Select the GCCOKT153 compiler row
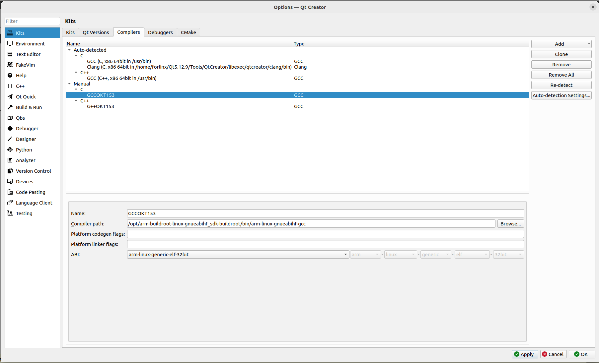The image size is (599, 363). pos(297,95)
